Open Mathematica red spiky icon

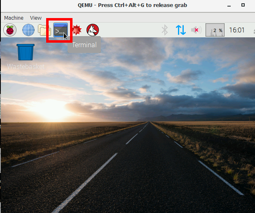tap(77, 30)
